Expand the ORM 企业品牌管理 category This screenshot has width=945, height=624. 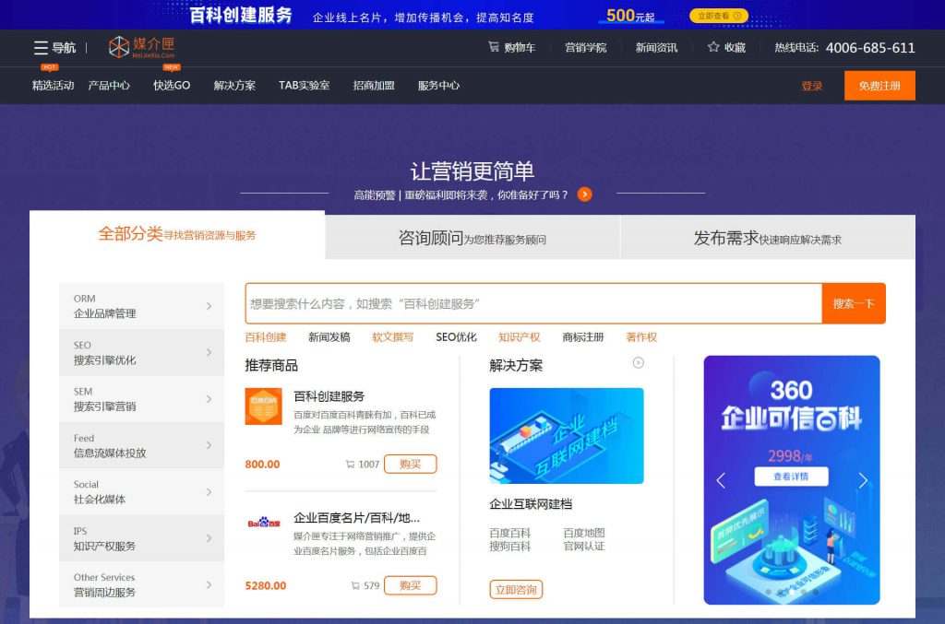pyautogui.click(x=141, y=306)
